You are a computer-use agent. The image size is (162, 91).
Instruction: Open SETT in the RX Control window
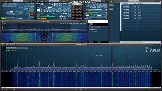[x=38, y=1]
